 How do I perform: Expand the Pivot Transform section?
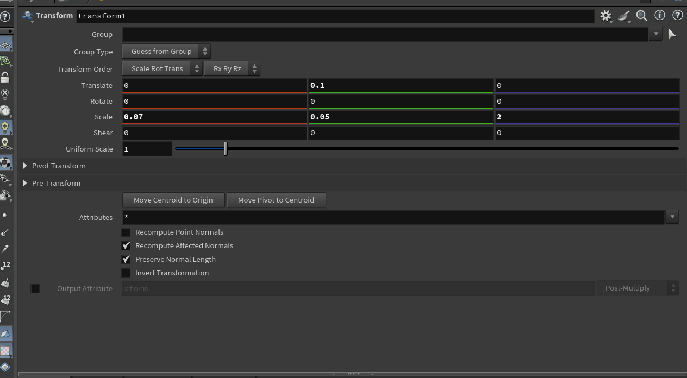tap(25, 166)
